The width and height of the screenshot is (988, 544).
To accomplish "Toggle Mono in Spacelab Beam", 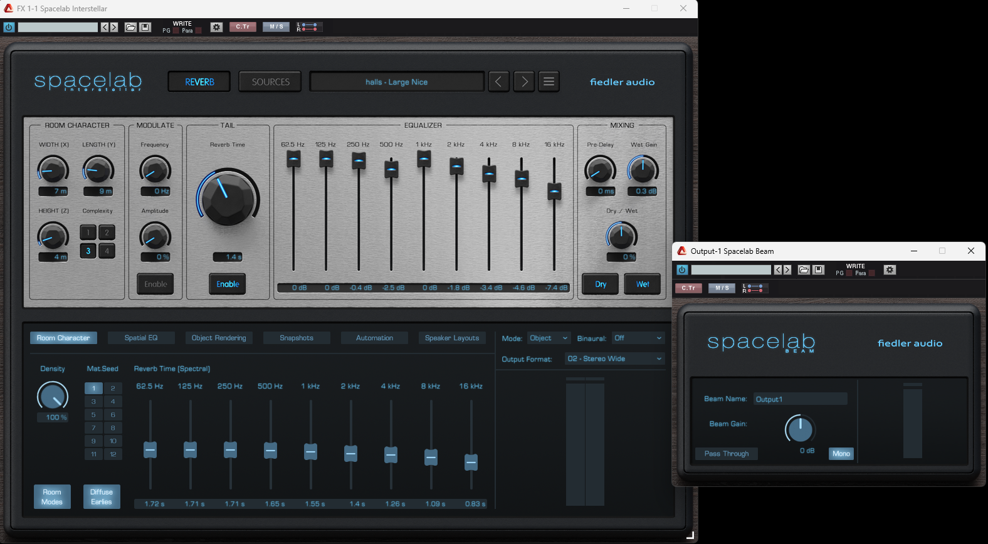I will click(x=841, y=454).
